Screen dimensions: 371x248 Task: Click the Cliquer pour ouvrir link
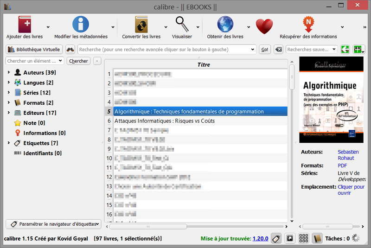coord(351,190)
